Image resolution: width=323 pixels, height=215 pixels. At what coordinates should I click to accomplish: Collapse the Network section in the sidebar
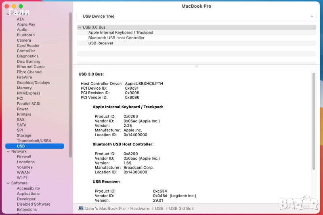[8, 152]
